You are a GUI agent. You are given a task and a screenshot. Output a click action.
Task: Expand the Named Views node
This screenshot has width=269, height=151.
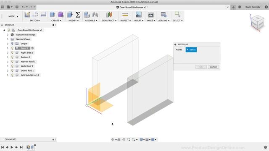pos(8,39)
